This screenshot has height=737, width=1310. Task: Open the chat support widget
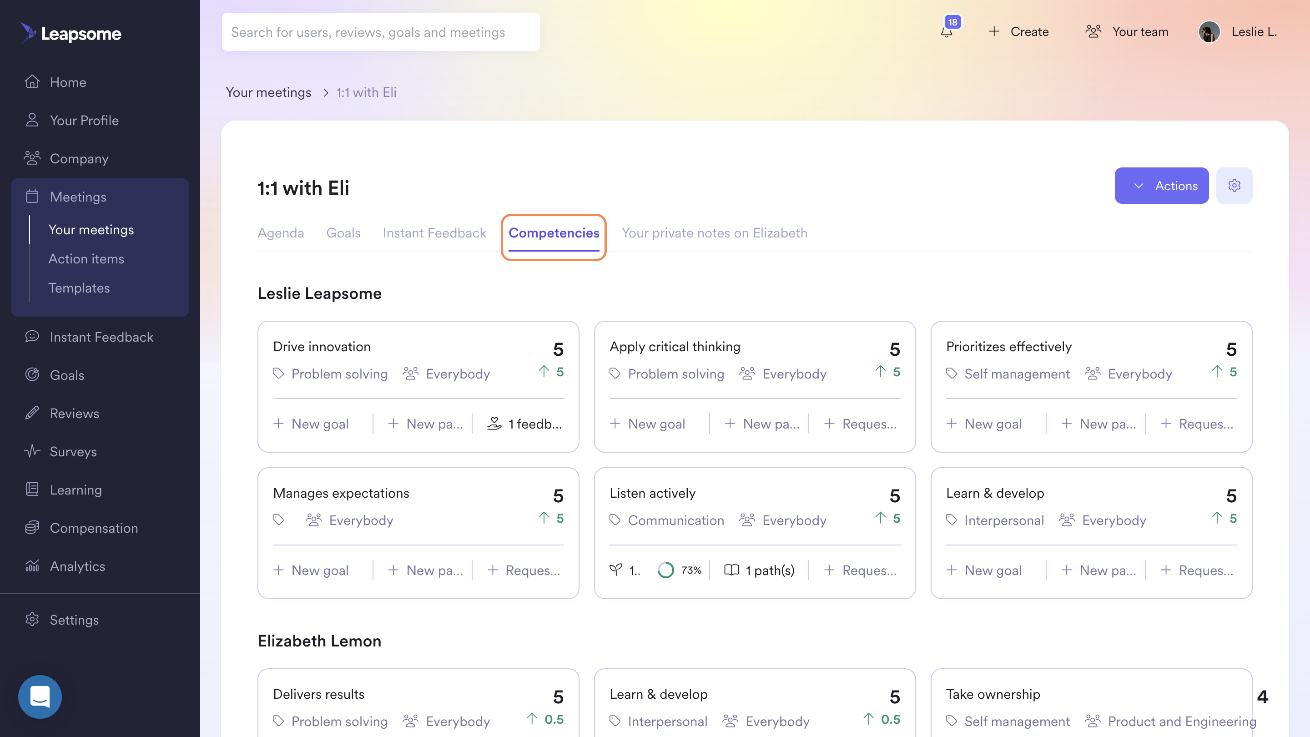(40, 697)
